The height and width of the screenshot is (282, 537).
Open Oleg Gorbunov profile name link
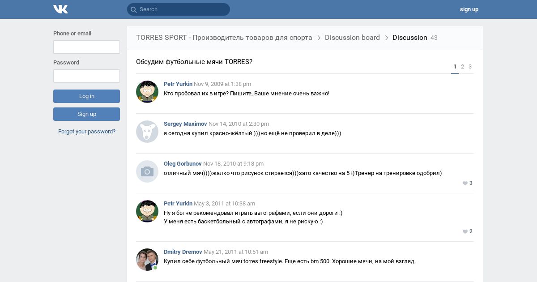pos(183,164)
